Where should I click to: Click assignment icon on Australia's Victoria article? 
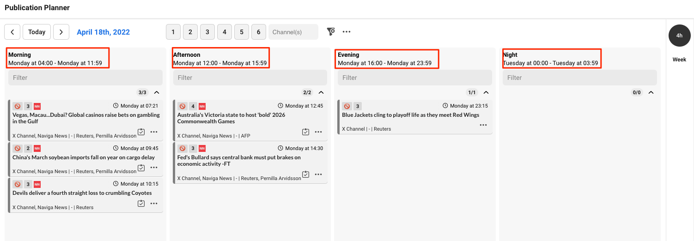pyautogui.click(x=305, y=132)
